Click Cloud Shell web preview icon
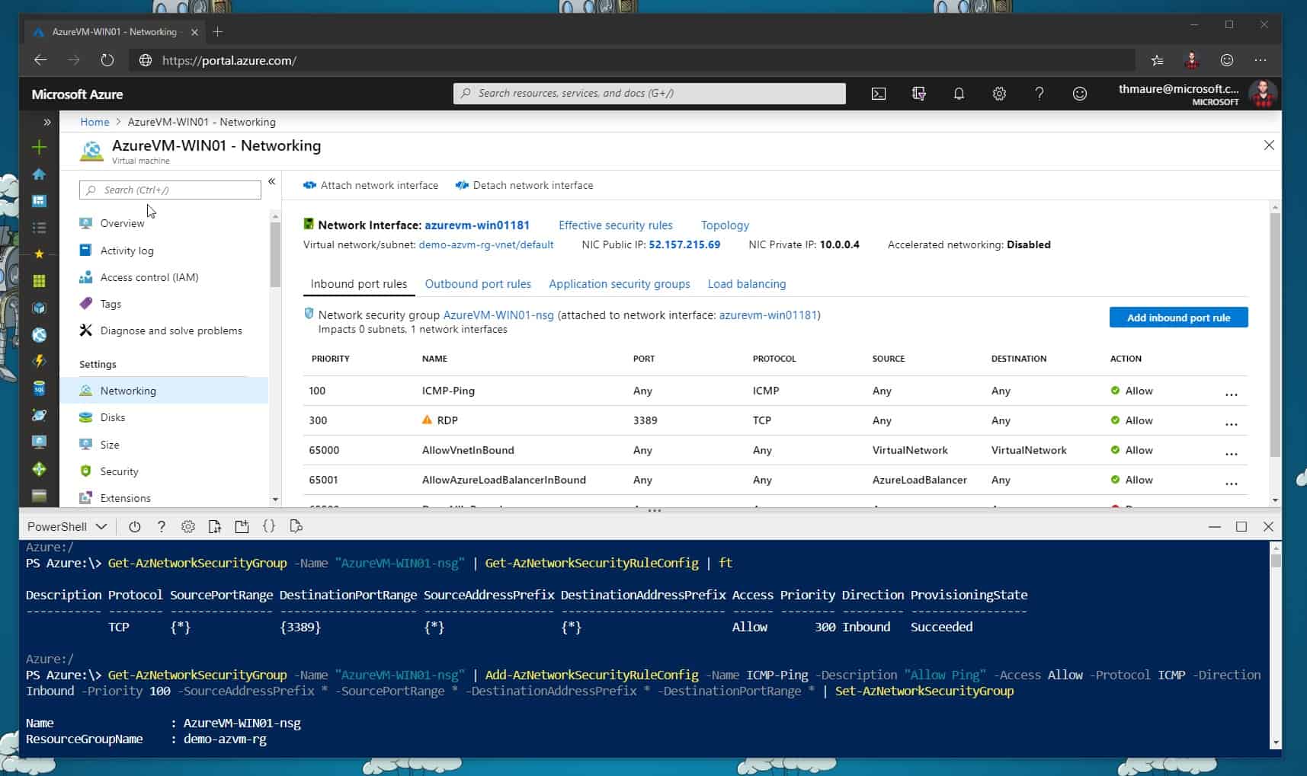The height and width of the screenshot is (776, 1307). click(296, 526)
